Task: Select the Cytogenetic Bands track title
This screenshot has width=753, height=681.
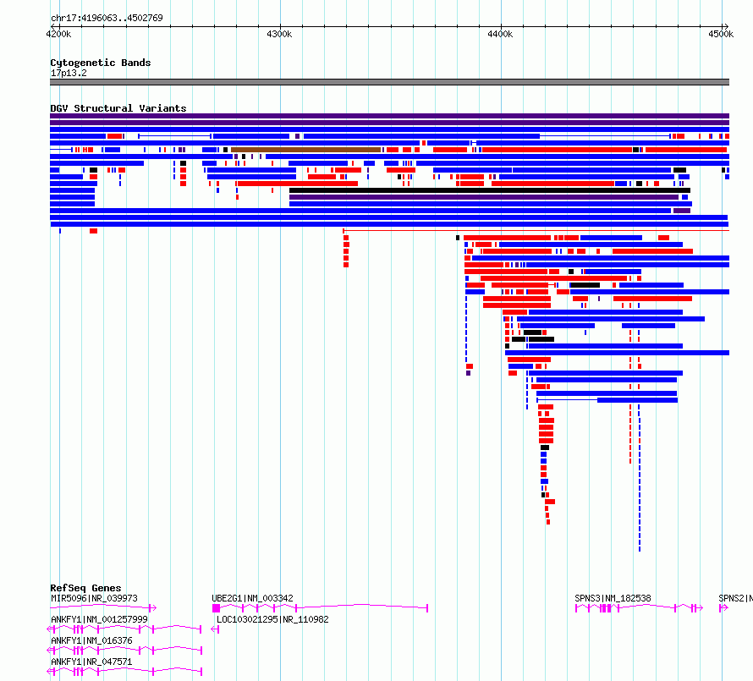Action: click(x=101, y=63)
